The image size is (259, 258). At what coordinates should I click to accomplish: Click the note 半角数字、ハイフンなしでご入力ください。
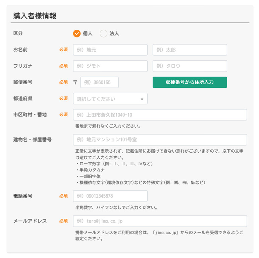point(116,207)
